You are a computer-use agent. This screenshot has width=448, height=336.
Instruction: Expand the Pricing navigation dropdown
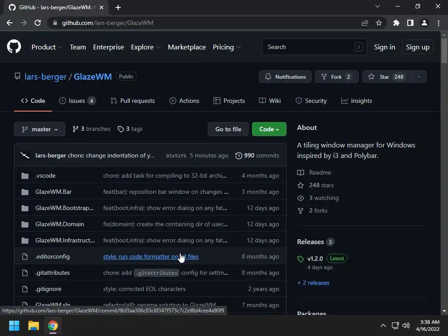tap(227, 47)
